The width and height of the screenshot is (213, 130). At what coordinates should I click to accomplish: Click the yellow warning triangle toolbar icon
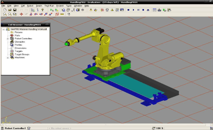[112, 10]
